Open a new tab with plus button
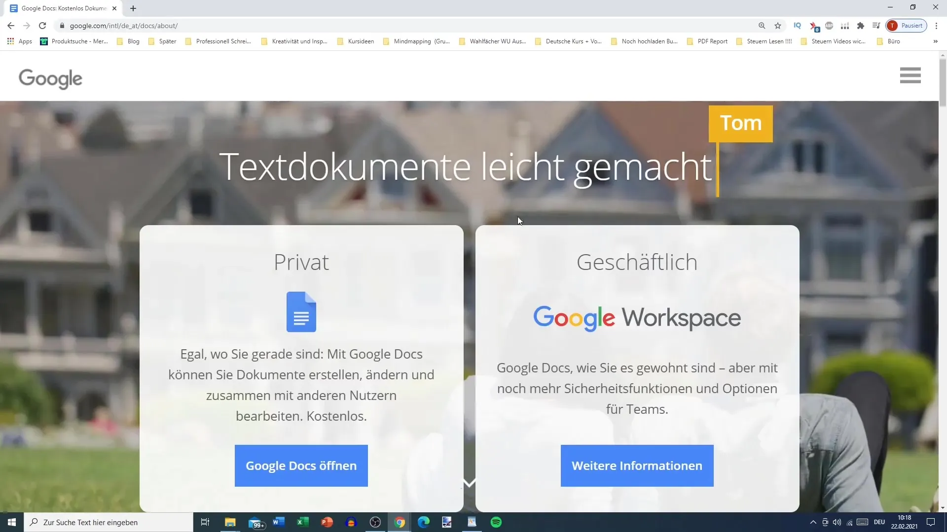 click(133, 8)
